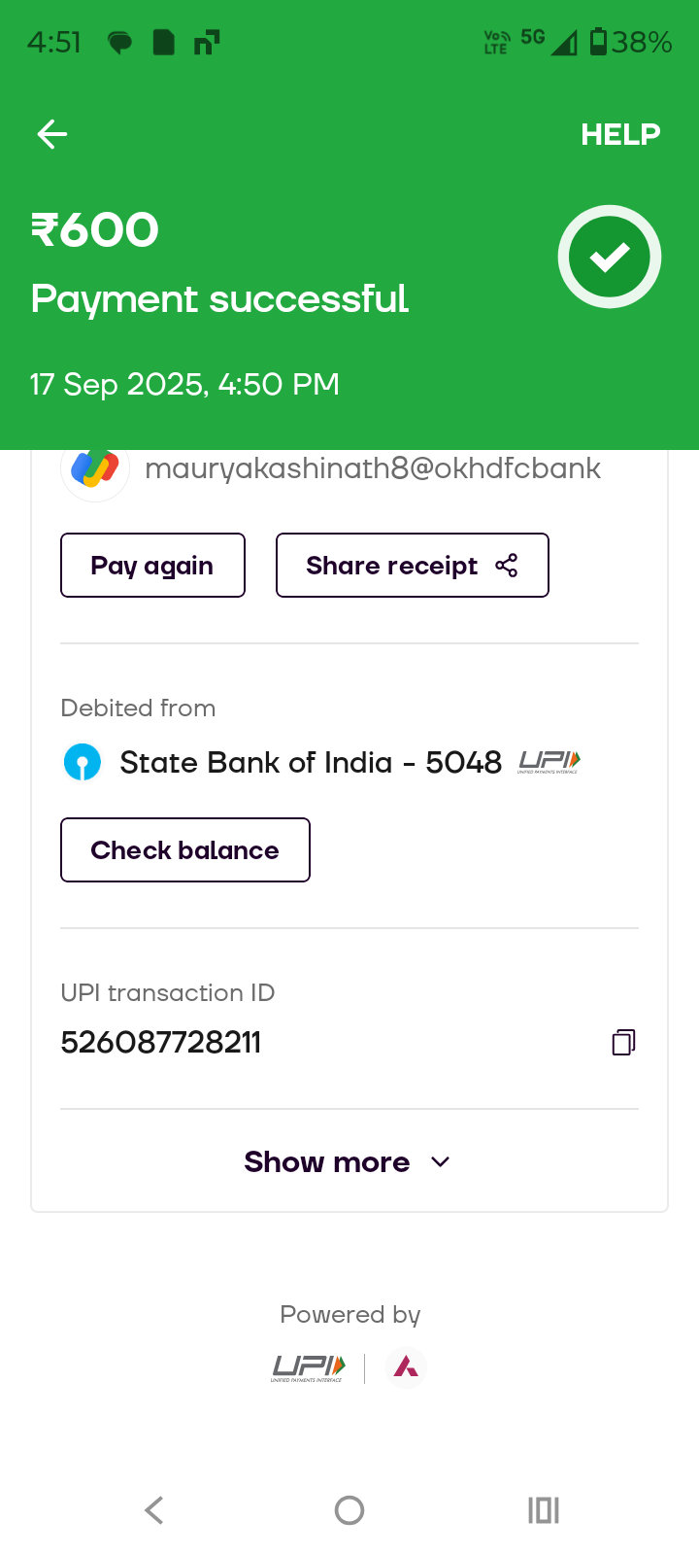Tap the State Bank of India logo
Viewport: 699px width, 1555px height.
[83, 762]
